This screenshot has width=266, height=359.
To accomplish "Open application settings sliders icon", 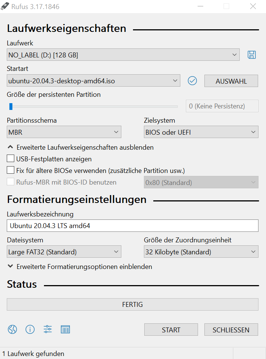I will point(48,329).
